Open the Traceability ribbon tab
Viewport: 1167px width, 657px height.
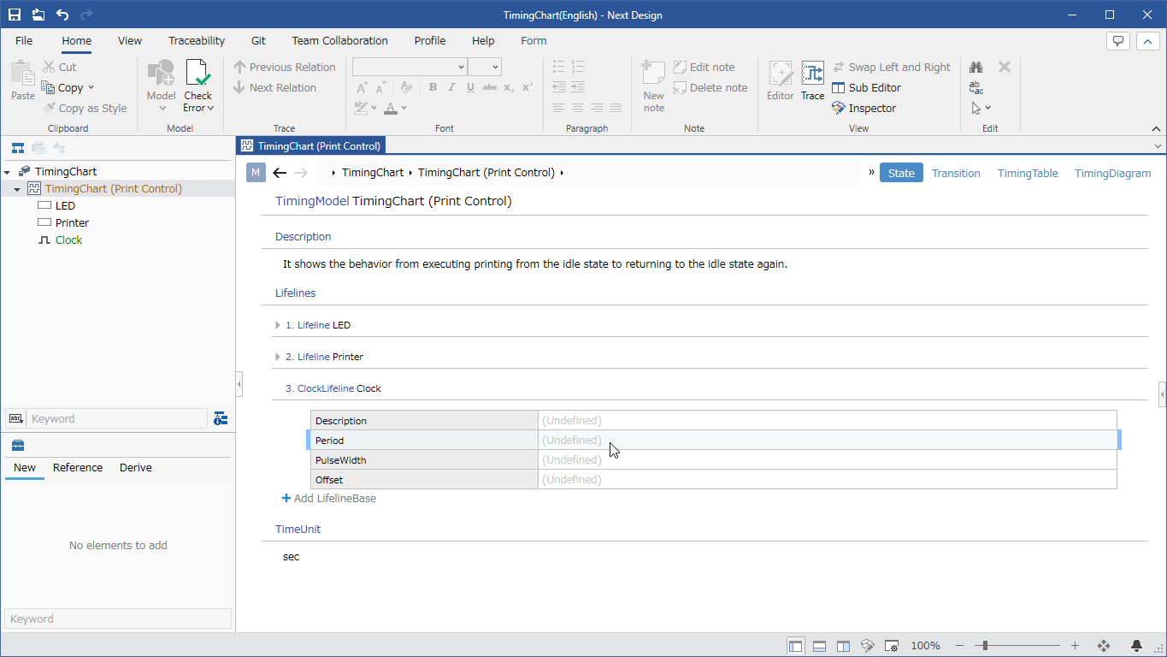197,40
